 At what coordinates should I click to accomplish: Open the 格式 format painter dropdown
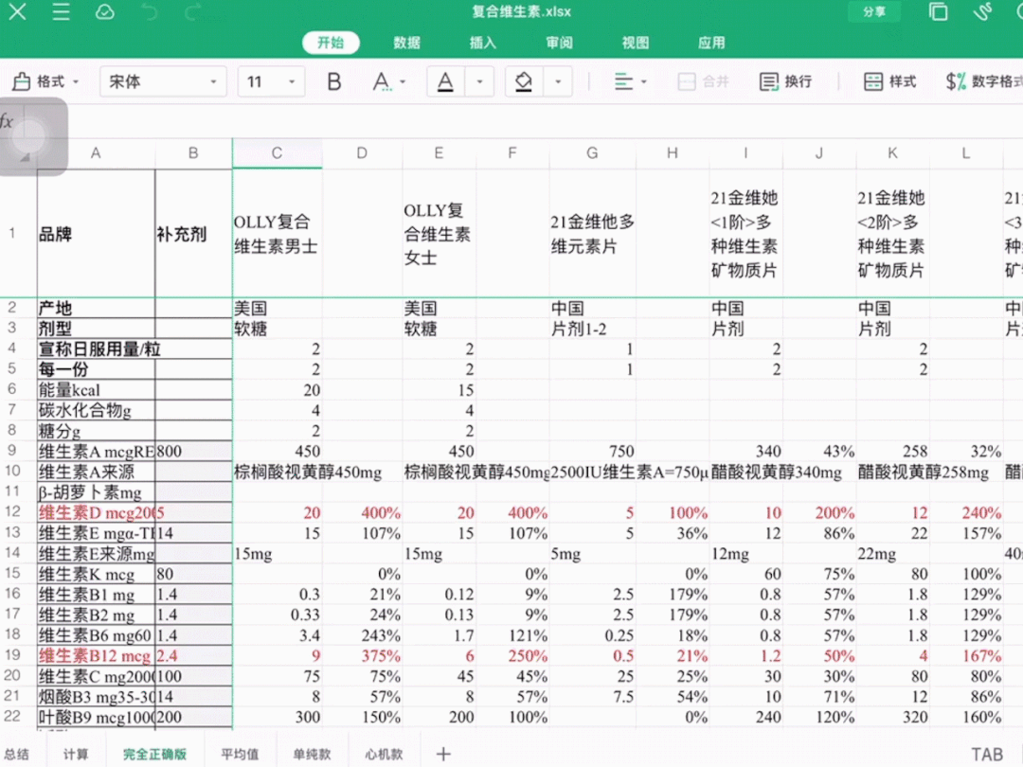[x=46, y=81]
